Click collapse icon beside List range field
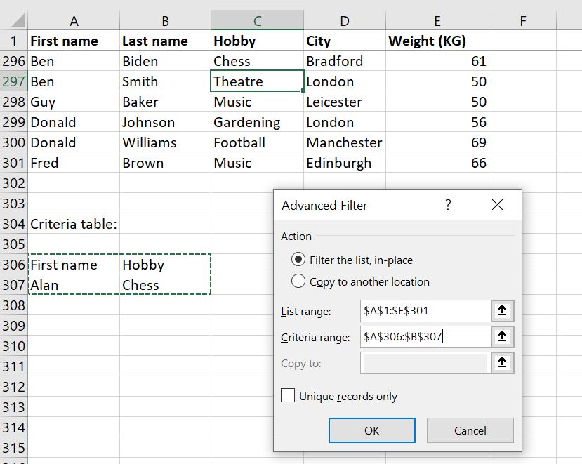Screen dimensions: 582x464 [502, 311]
